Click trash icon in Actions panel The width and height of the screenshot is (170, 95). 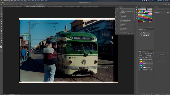click(133, 33)
